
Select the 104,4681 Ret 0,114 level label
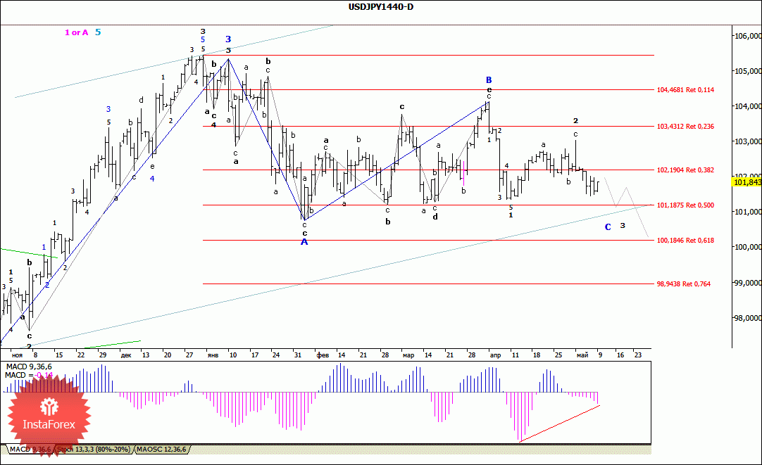[685, 90]
